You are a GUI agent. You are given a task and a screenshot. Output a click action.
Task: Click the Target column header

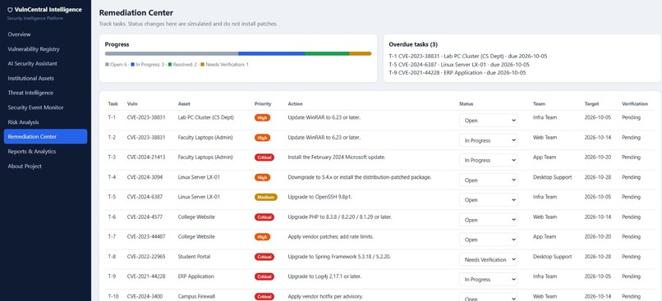591,103
